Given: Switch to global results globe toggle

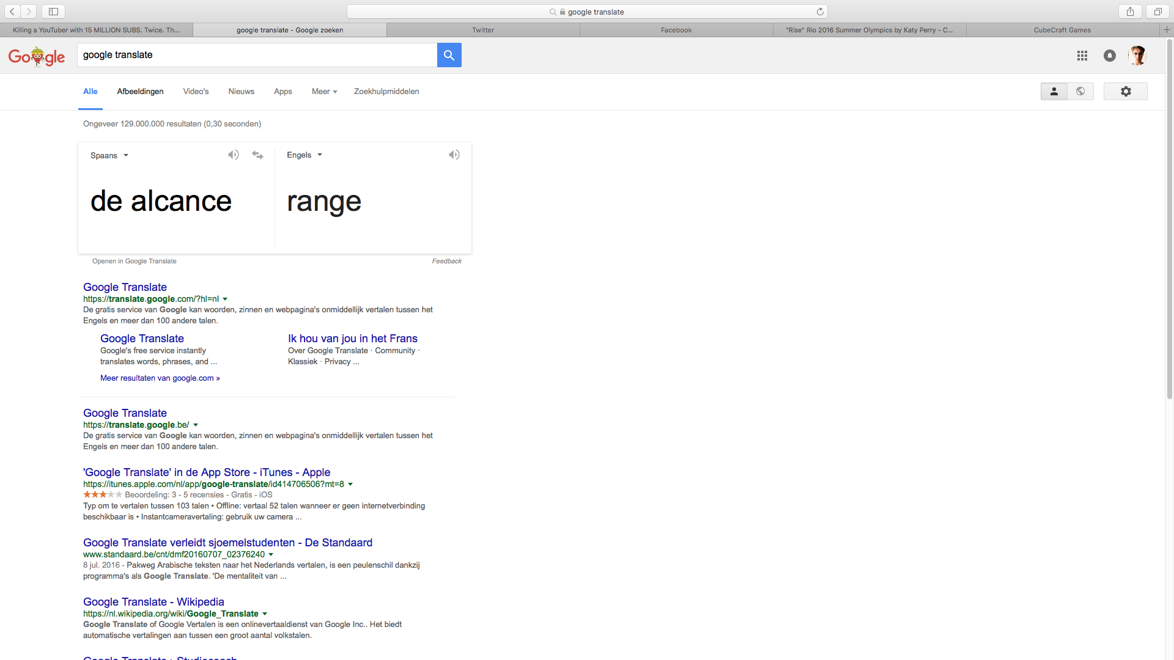Looking at the screenshot, I should point(1080,91).
